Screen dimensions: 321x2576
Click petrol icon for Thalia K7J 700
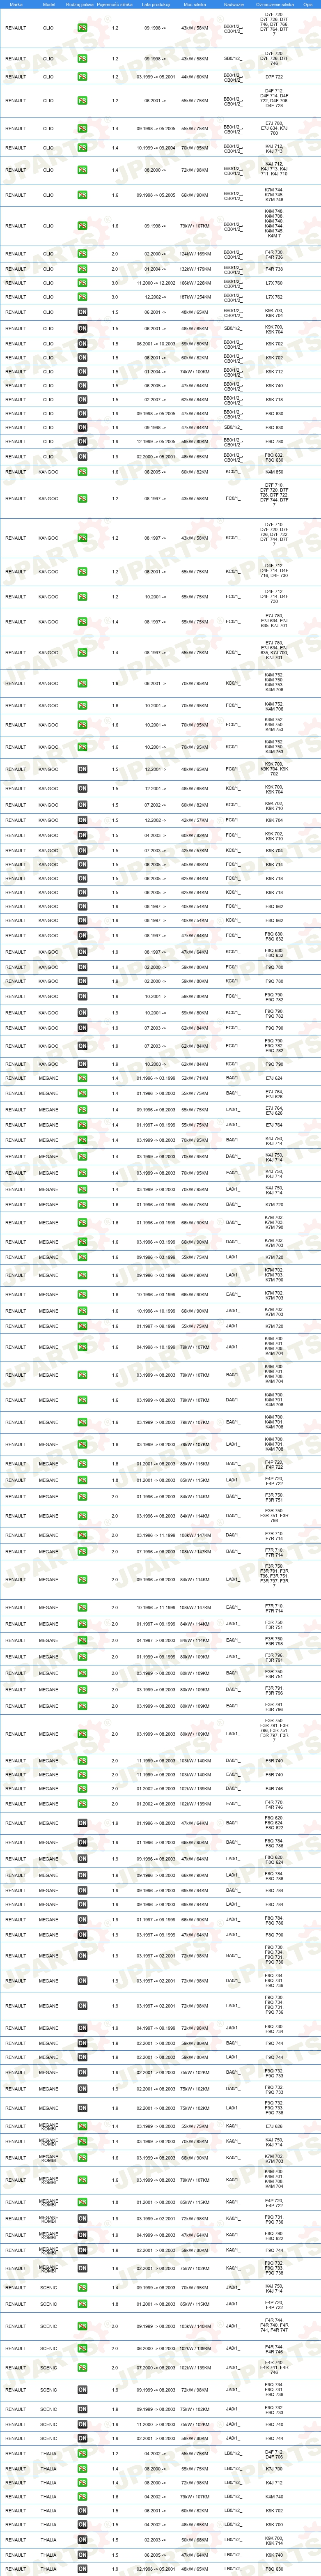pyautogui.click(x=82, y=2469)
